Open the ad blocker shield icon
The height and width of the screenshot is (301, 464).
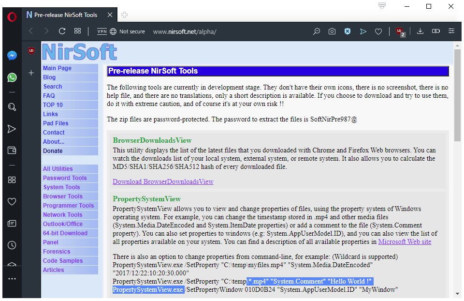348,31
